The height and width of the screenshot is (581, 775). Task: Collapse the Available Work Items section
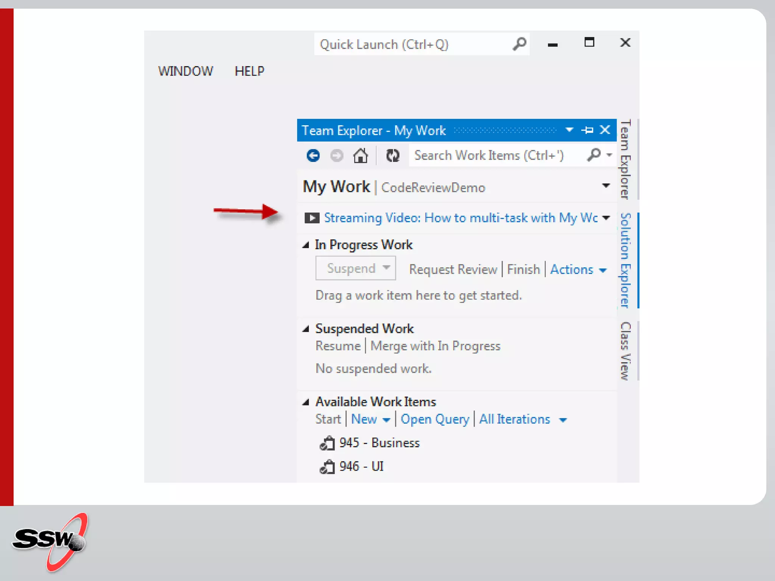[x=306, y=402]
